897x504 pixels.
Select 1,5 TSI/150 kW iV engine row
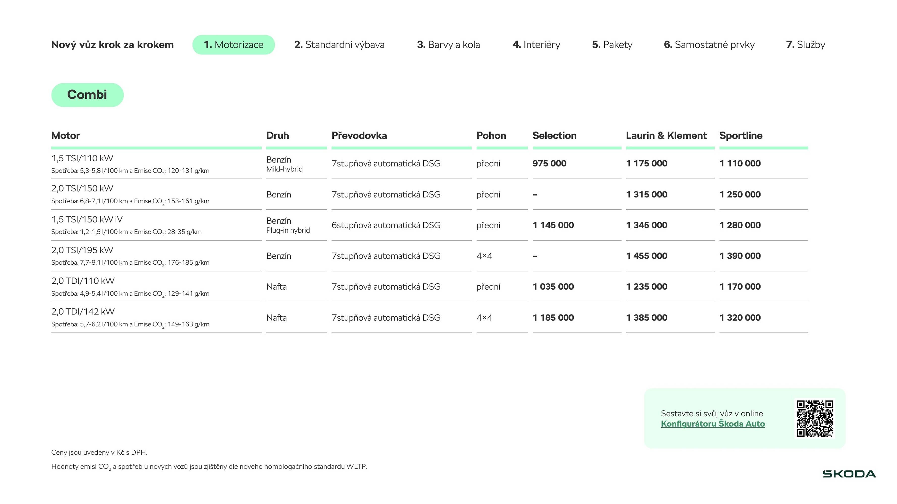(x=87, y=219)
